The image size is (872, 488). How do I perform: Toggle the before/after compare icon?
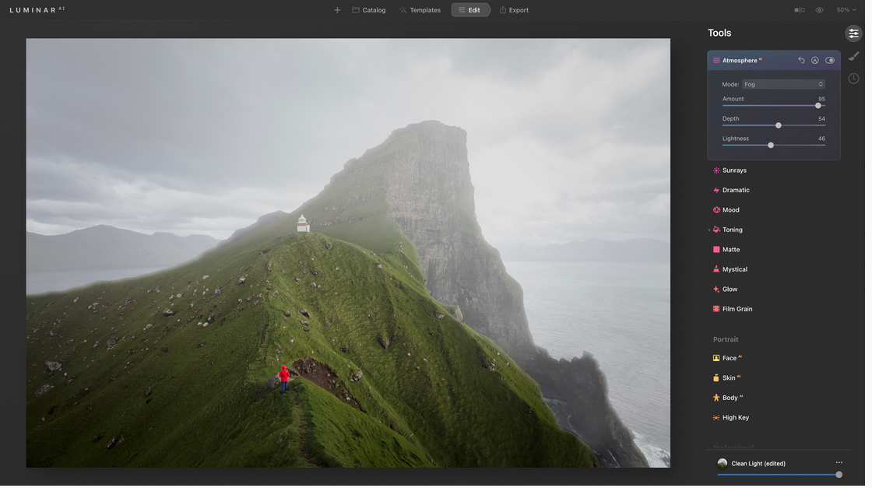point(800,10)
